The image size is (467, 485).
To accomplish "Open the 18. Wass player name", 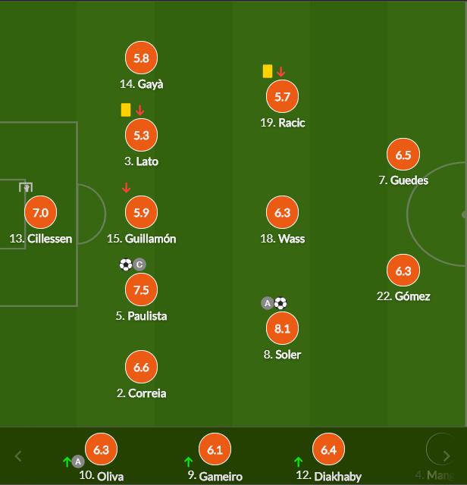I will click(282, 239).
